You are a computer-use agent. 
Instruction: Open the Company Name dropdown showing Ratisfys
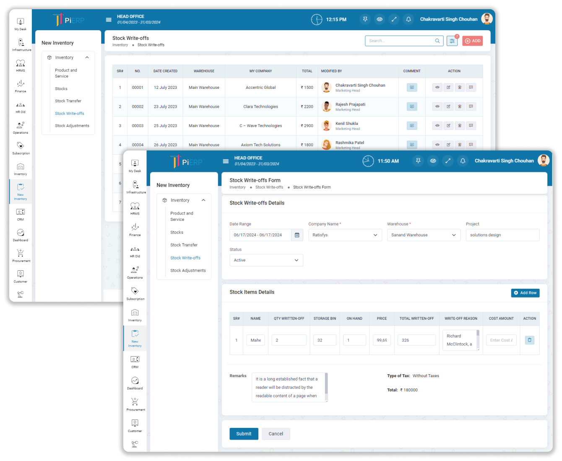(345, 235)
